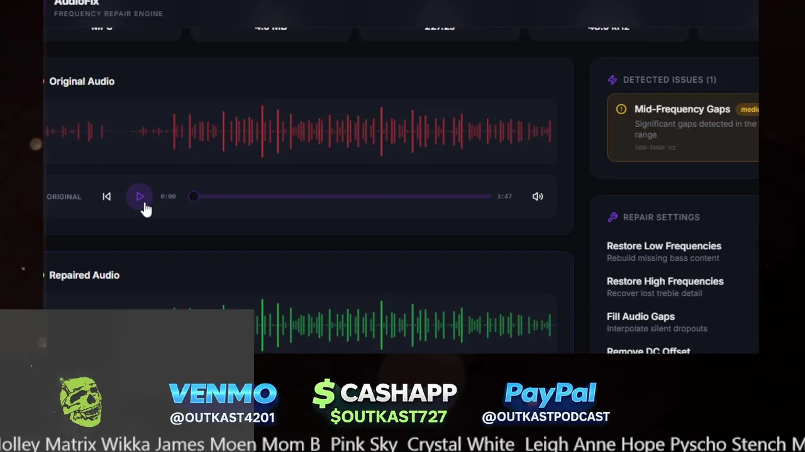Mute the original audio volume icon
This screenshot has width=805, height=452.
coord(538,196)
